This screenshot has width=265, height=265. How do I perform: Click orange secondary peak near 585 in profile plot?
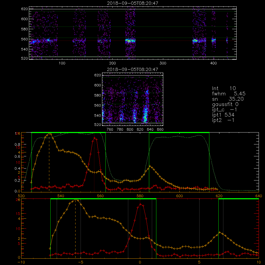pos(150,166)
